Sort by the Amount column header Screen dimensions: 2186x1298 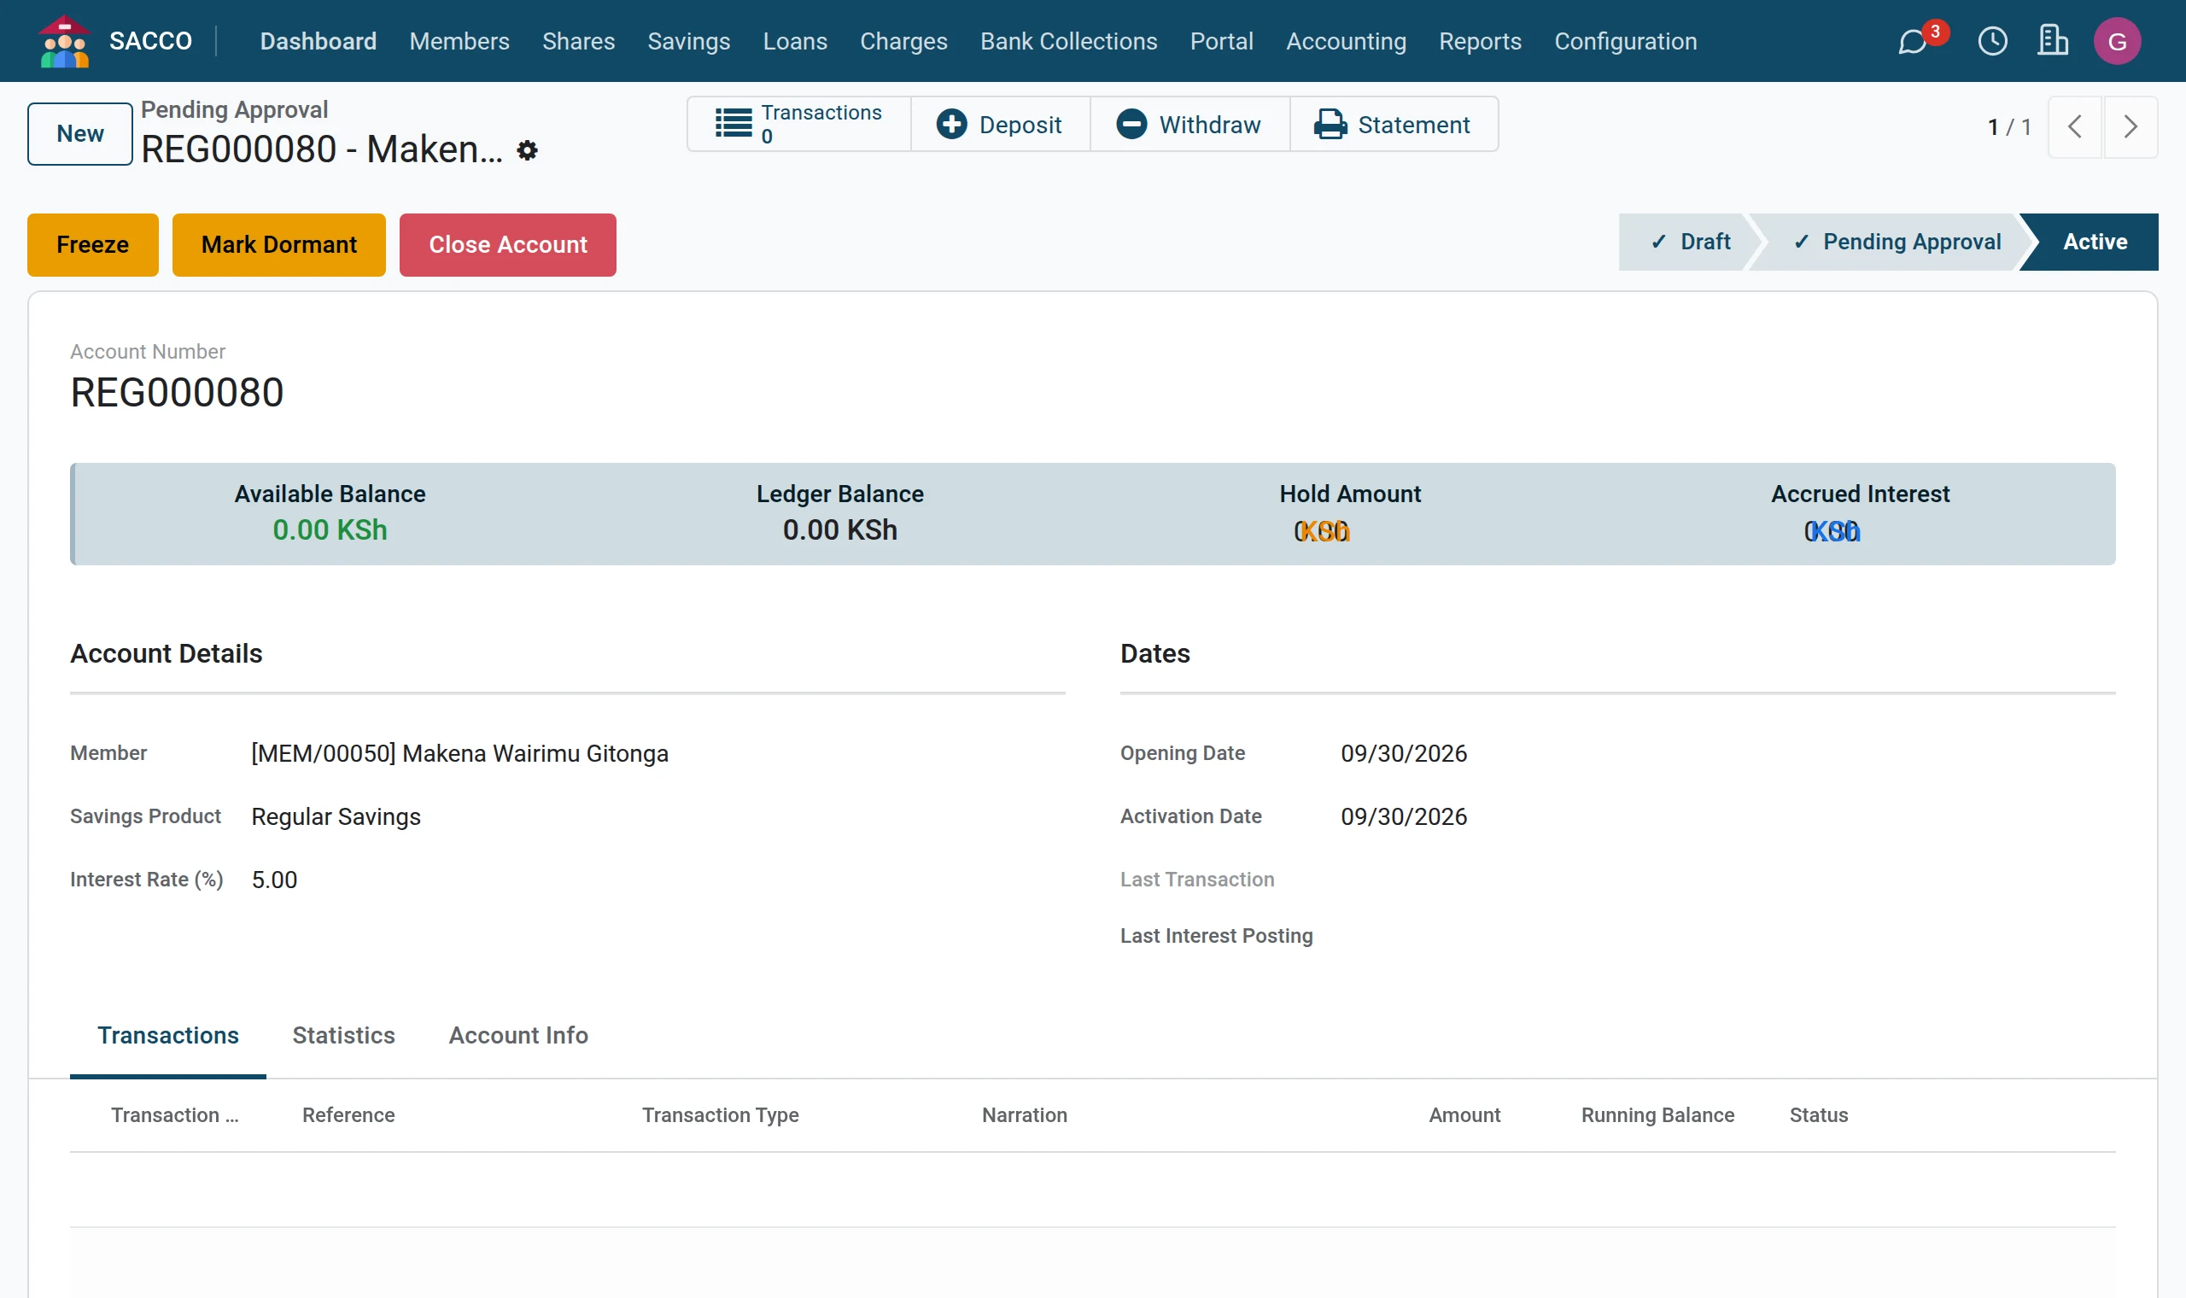tap(1464, 1115)
